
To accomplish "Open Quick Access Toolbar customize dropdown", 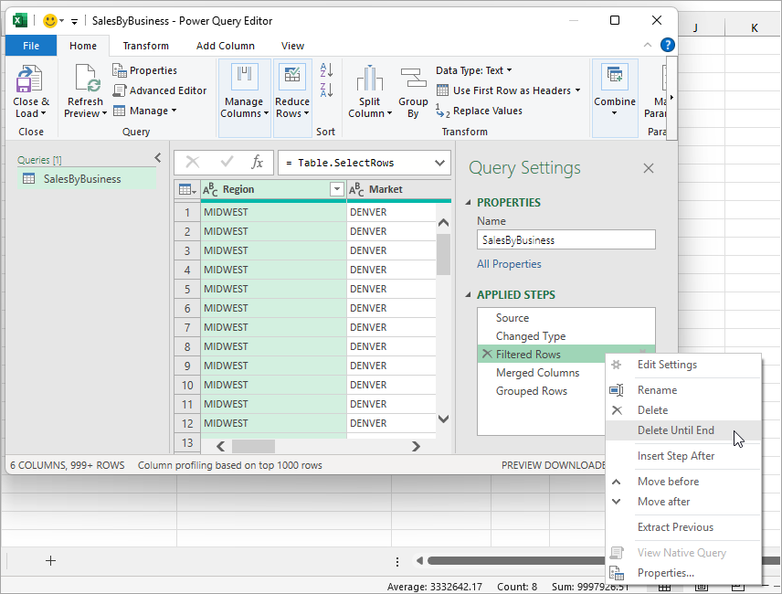I will tap(74, 21).
